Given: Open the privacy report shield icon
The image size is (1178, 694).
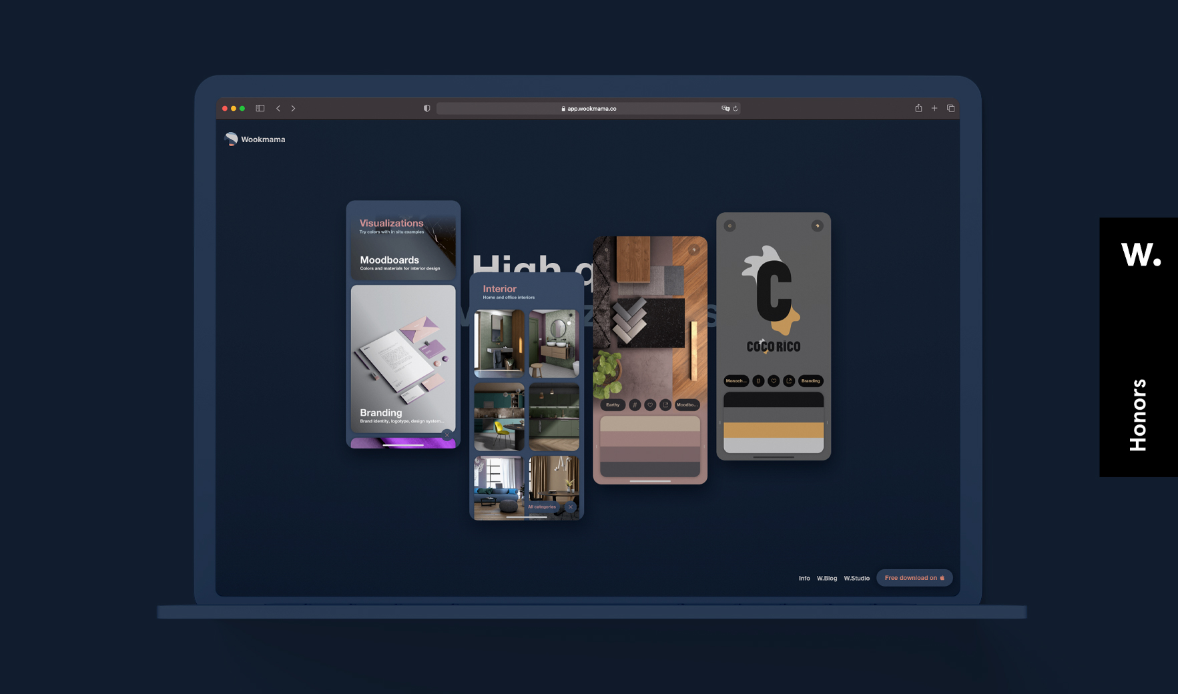Looking at the screenshot, I should [426, 108].
